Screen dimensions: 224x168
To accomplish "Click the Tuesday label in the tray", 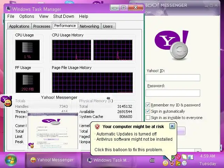I will pyautogui.click(x=208, y=163).
